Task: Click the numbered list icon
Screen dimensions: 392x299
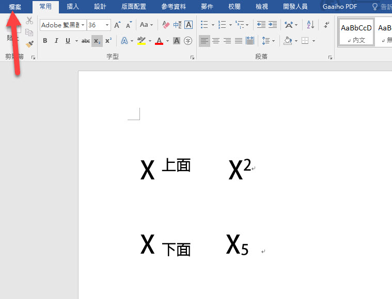Action: click(222, 25)
